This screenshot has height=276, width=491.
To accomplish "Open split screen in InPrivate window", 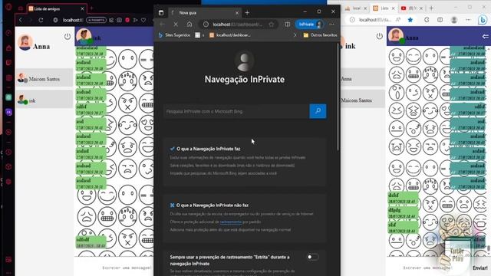I will [x=288, y=24].
